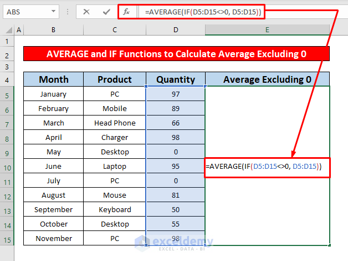Select row 5 header
The height and width of the screenshot is (261, 348).
click(7, 96)
